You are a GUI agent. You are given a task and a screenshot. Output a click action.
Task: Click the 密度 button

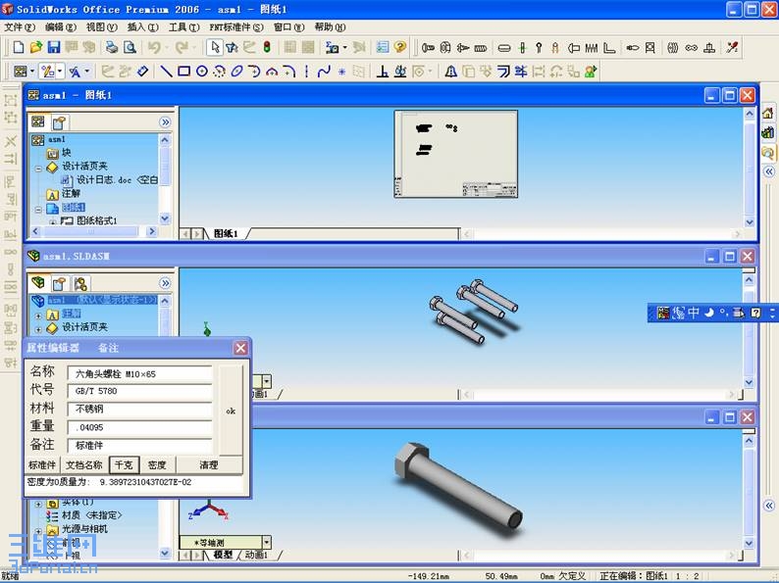coord(157,464)
